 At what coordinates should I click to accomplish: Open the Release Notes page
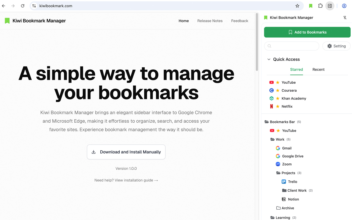pyautogui.click(x=210, y=21)
